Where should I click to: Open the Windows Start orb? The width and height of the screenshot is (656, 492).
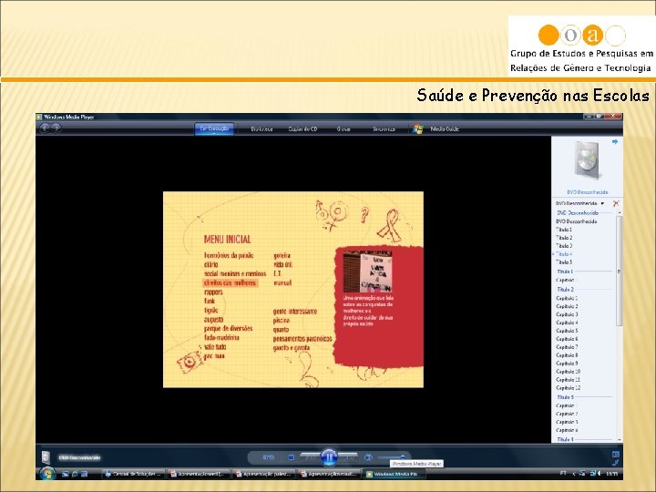(x=47, y=474)
